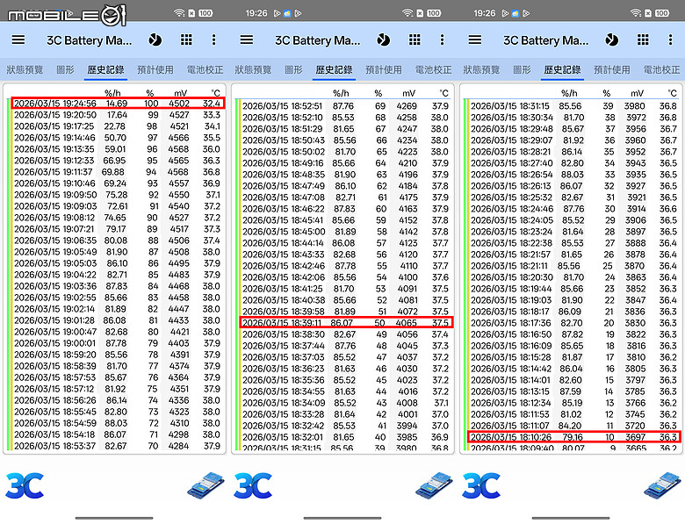Tap the 3C logo in right screenshot
This screenshot has height=524, width=685.
point(481,485)
